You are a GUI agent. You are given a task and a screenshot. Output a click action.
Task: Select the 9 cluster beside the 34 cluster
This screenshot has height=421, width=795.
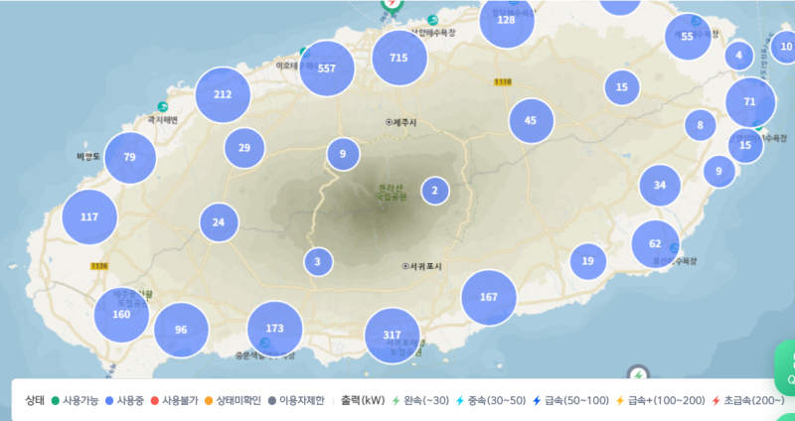click(718, 171)
